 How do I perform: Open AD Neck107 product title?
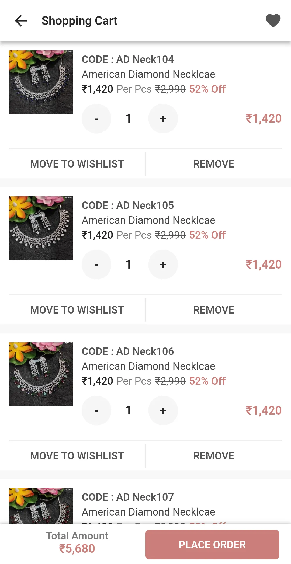click(x=128, y=497)
